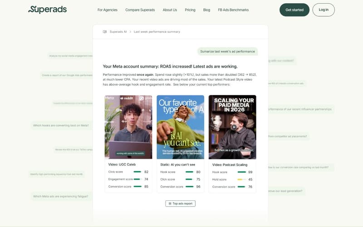Open the For Agencies menu item
Viewport: 363px width, 227px height.
point(108,10)
